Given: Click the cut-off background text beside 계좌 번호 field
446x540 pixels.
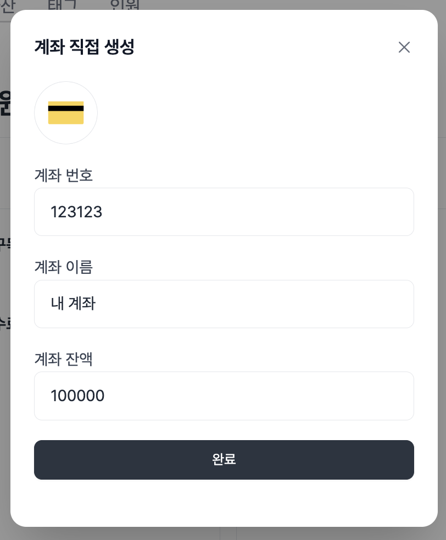Looking at the screenshot, I should pos(4,243).
